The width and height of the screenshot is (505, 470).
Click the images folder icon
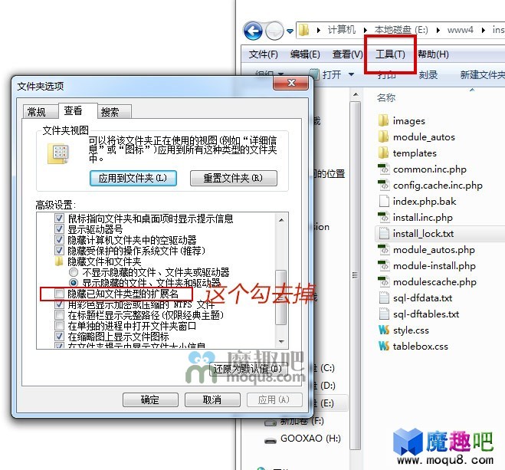[383, 121]
